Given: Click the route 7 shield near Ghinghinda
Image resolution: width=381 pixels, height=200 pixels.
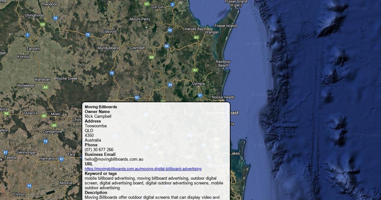Looking at the screenshot, I should [x=28, y=35].
